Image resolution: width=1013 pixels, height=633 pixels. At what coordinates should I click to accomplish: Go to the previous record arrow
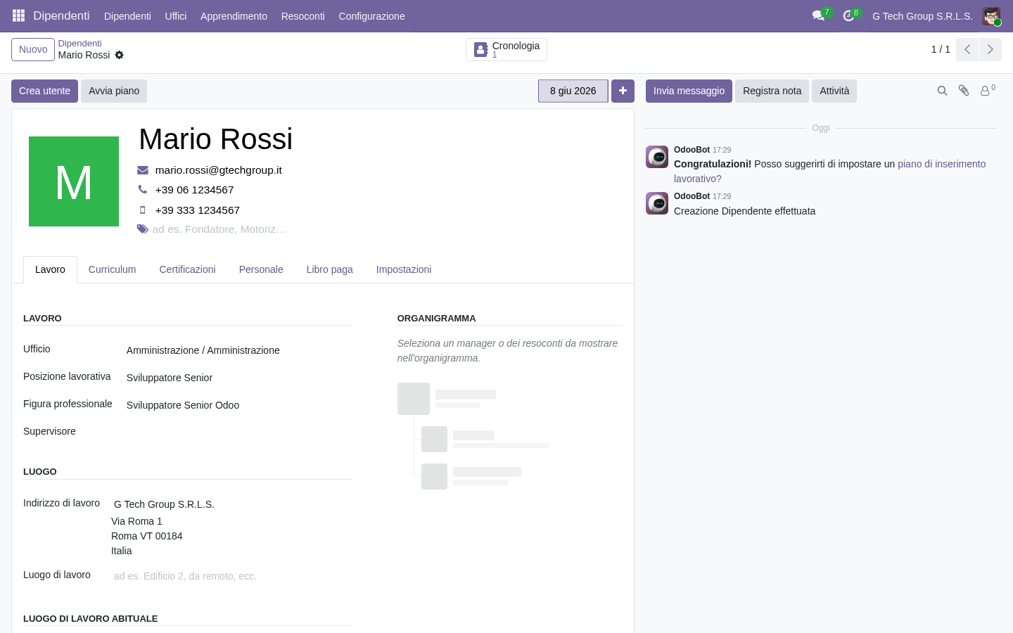pyautogui.click(x=967, y=49)
